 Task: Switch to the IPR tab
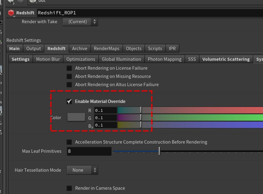pos(172,49)
